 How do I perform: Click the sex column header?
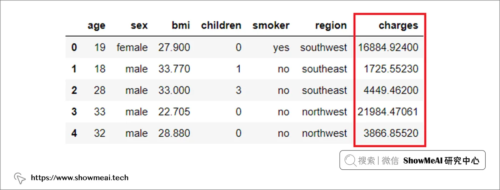coord(139,26)
